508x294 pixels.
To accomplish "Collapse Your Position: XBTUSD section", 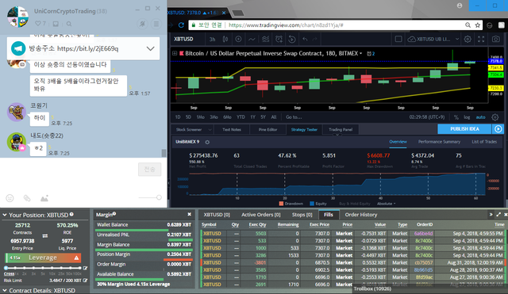I will [5, 215].
